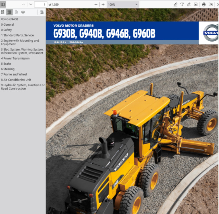
Task: Select the highlight annotation tool
Action: click(175, 4)
